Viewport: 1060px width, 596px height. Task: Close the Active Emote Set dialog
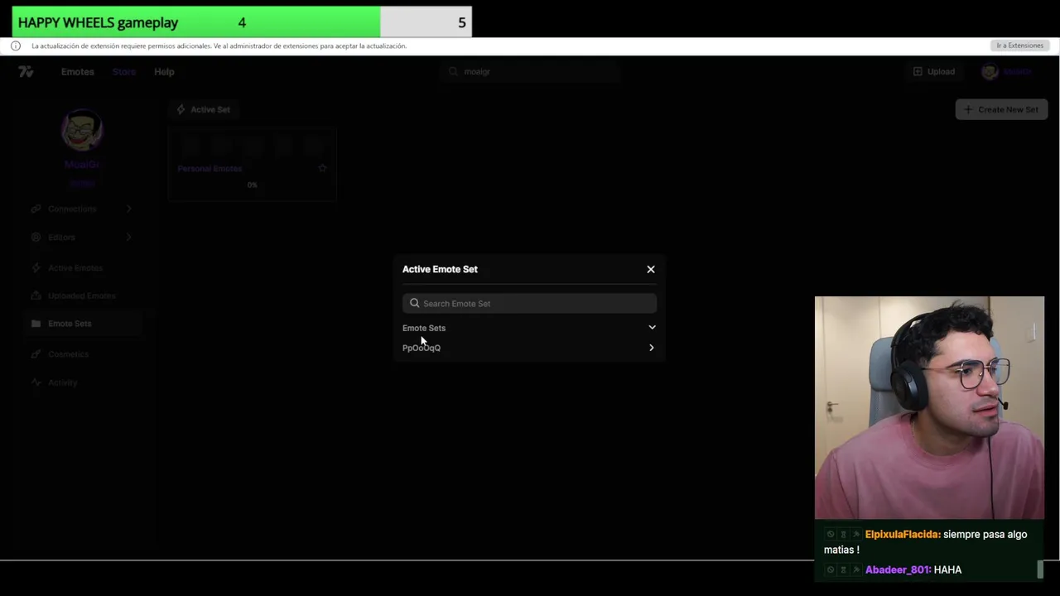tap(651, 269)
